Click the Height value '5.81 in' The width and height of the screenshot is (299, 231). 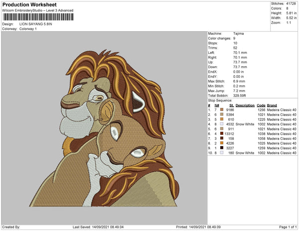pos(292,13)
